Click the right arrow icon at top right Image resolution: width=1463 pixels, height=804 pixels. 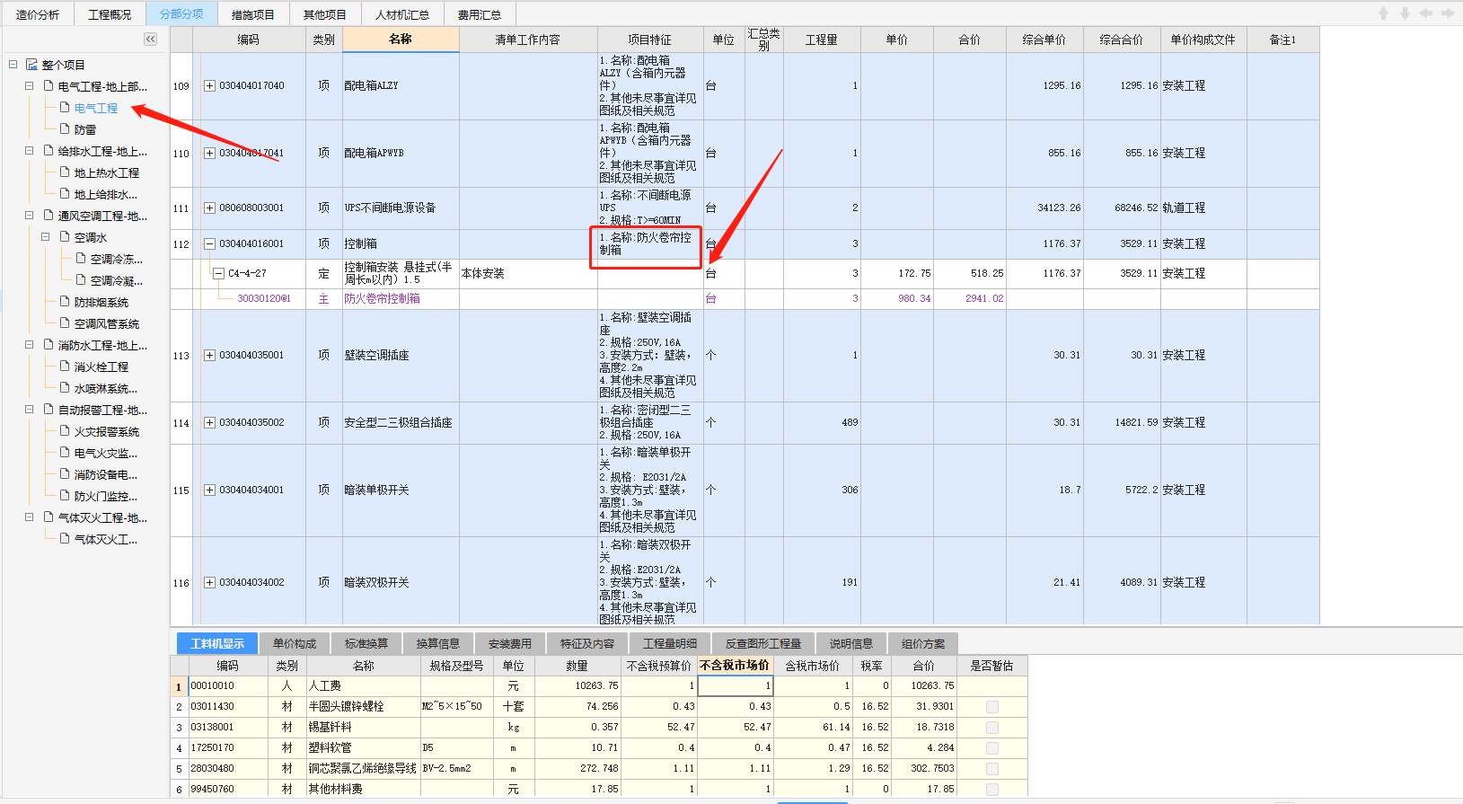(x=1448, y=13)
